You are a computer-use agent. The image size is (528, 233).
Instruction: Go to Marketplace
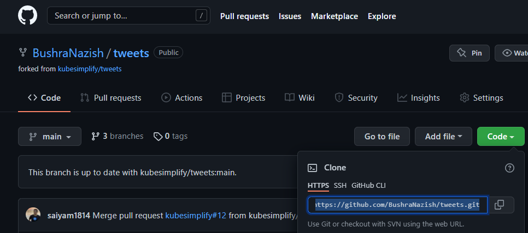click(335, 16)
